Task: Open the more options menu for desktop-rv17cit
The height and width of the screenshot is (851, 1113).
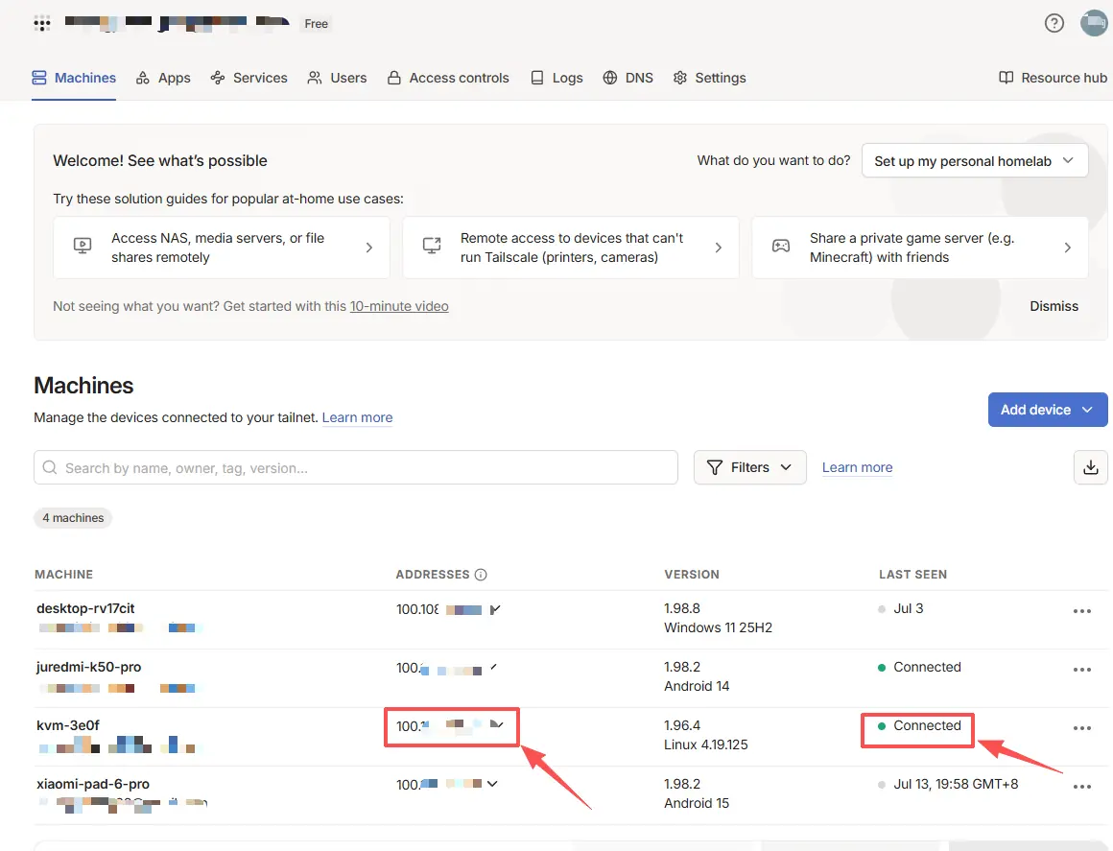Action: (x=1081, y=611)
